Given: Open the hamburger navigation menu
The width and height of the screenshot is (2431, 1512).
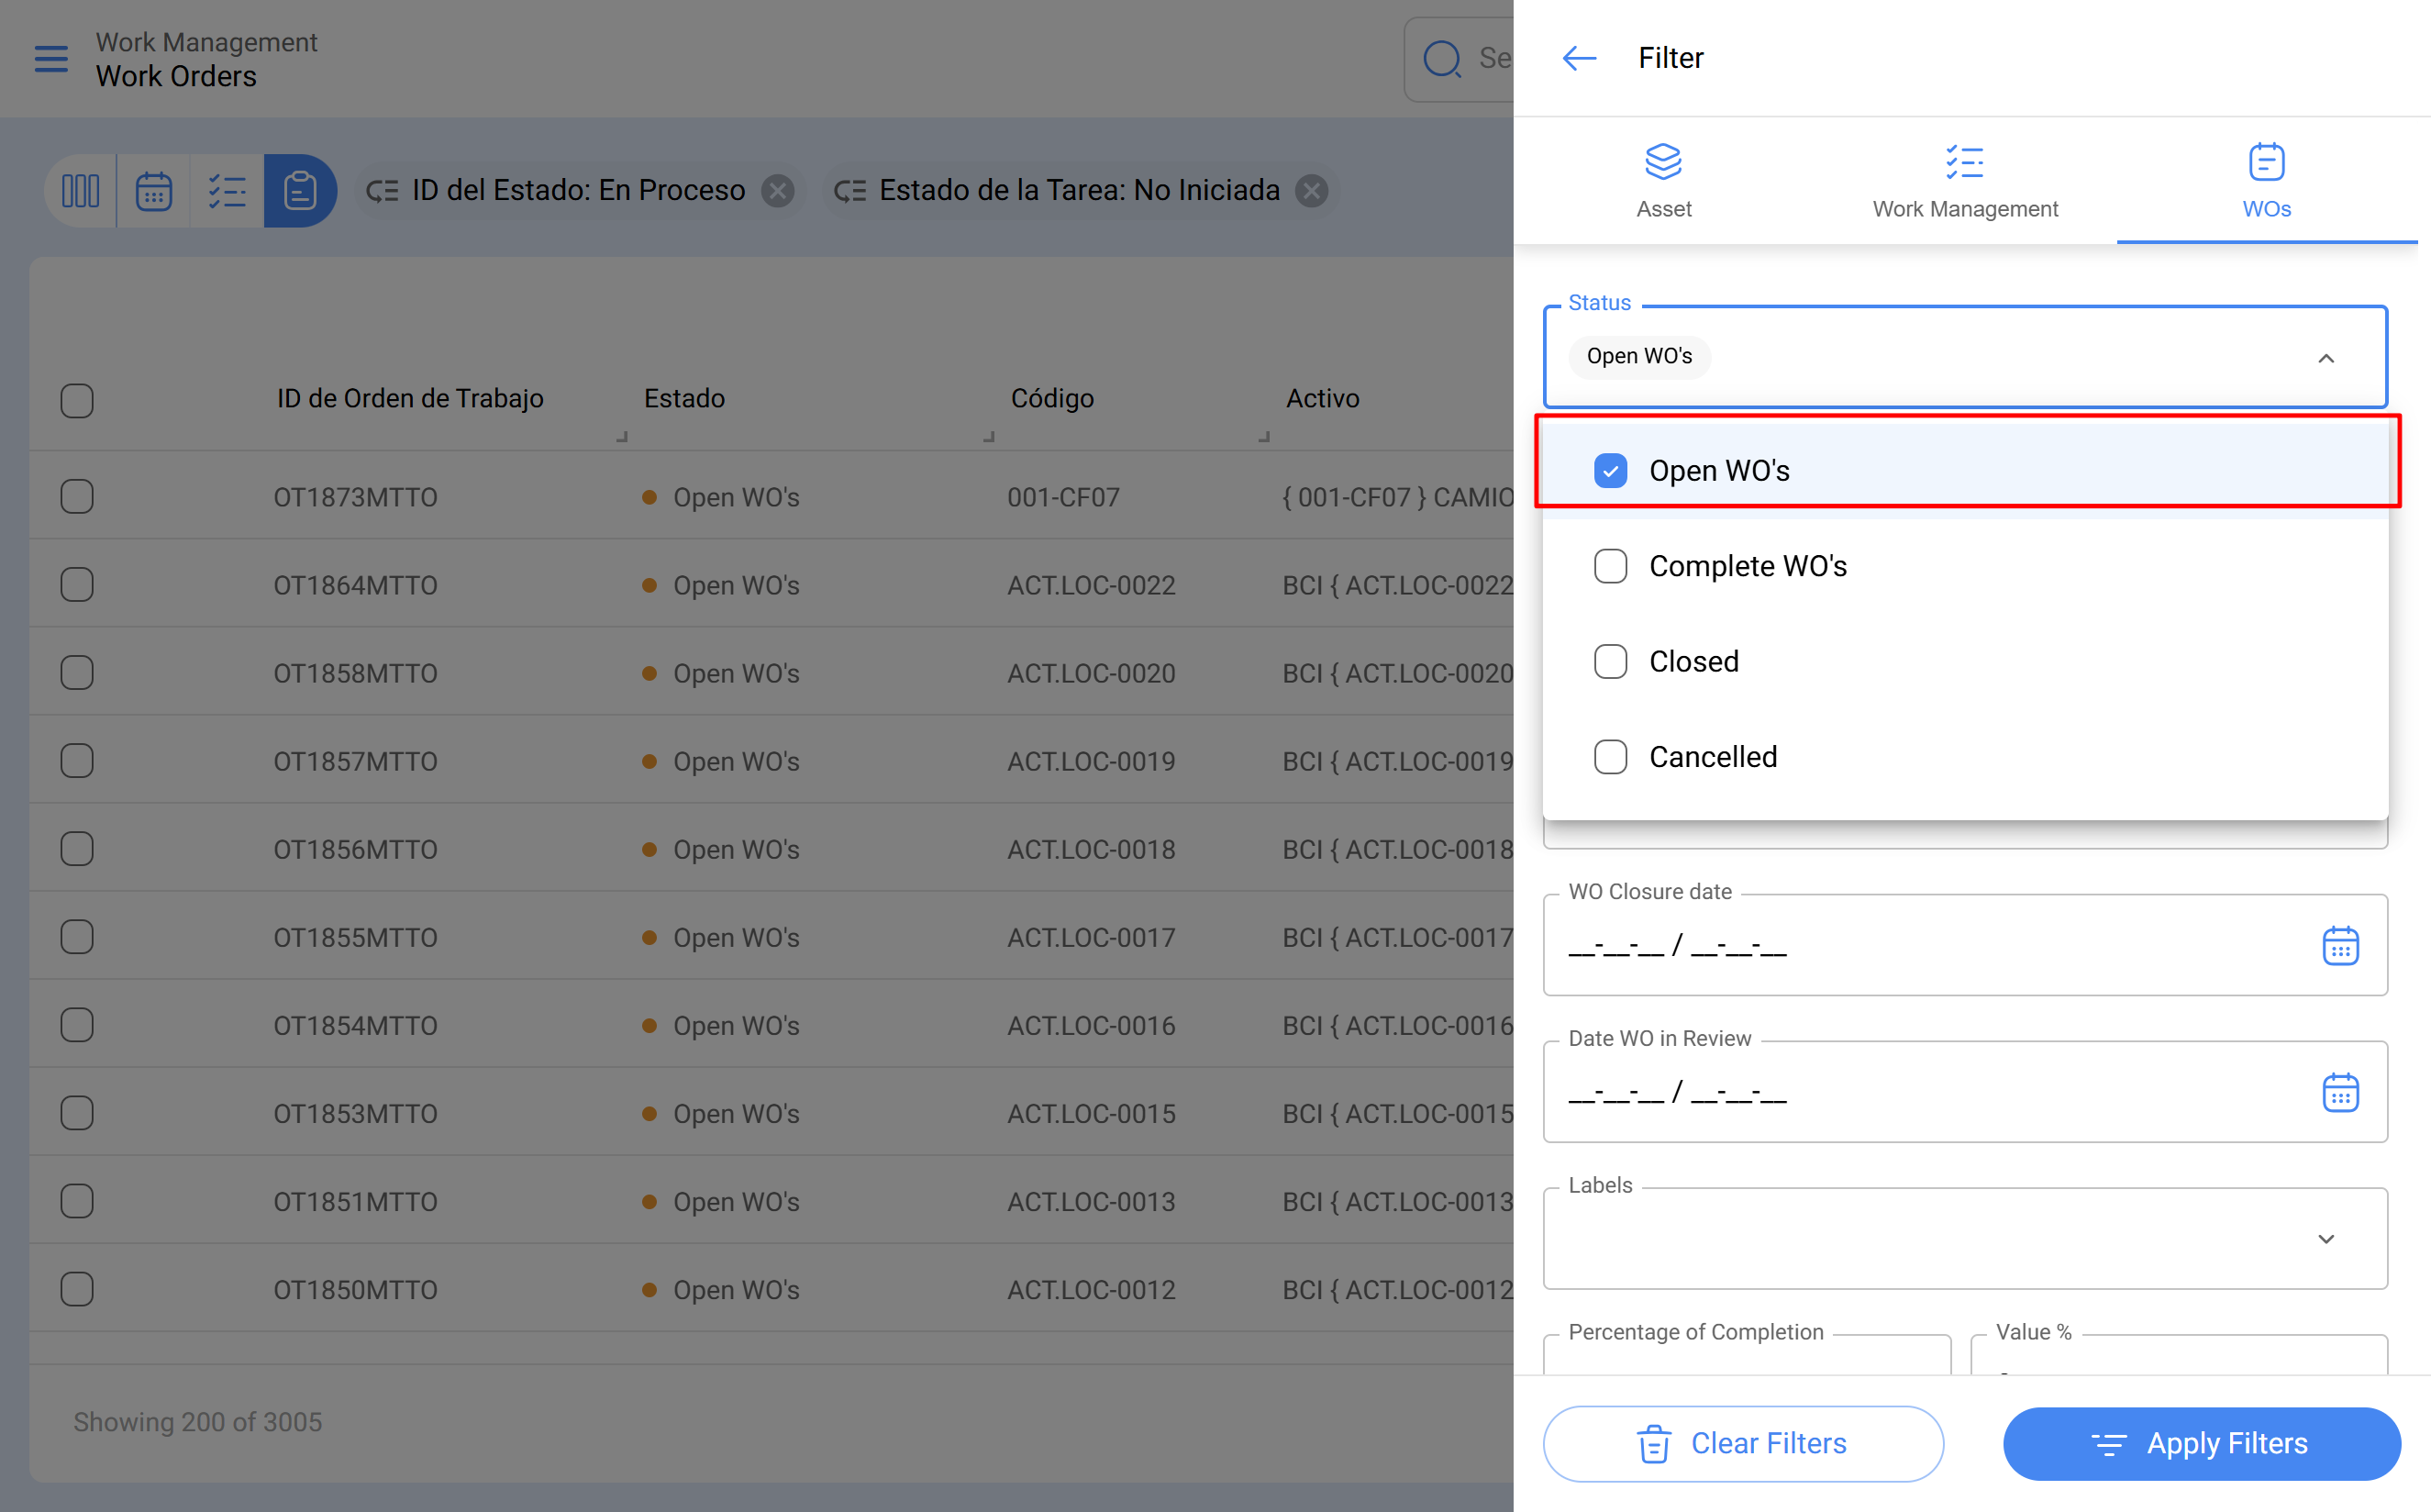Looking at the screenshot, I should coord(51,59).
